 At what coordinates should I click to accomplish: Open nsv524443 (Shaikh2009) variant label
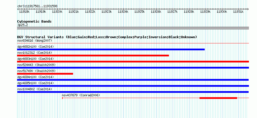pyautogui.click(x=36, y=65)
